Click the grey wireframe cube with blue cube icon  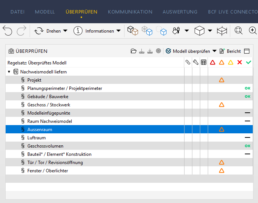(x=147, y=31)
